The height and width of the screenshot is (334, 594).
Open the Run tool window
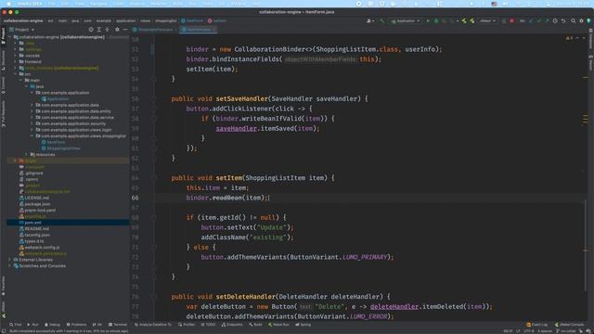[33, 325]
